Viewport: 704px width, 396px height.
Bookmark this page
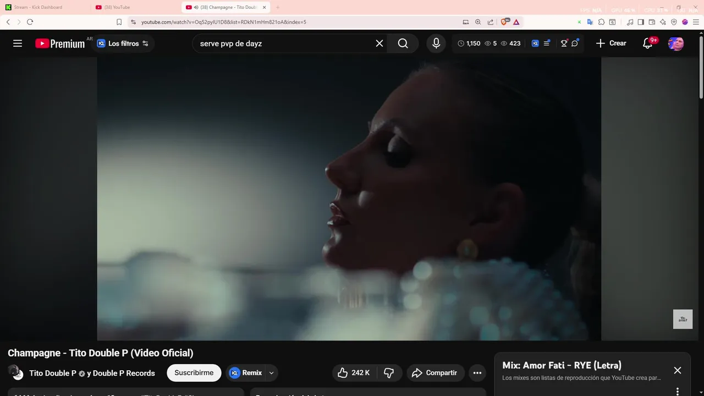(x=119, y=22)
